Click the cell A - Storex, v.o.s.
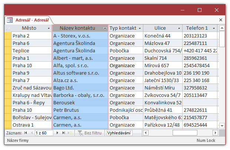Image resolution: width=230 pixels, height=150 pixels. coord(80,36)
